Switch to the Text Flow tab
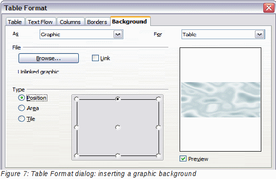This screenshot has height=179, width=276. [x=40, y=22]
